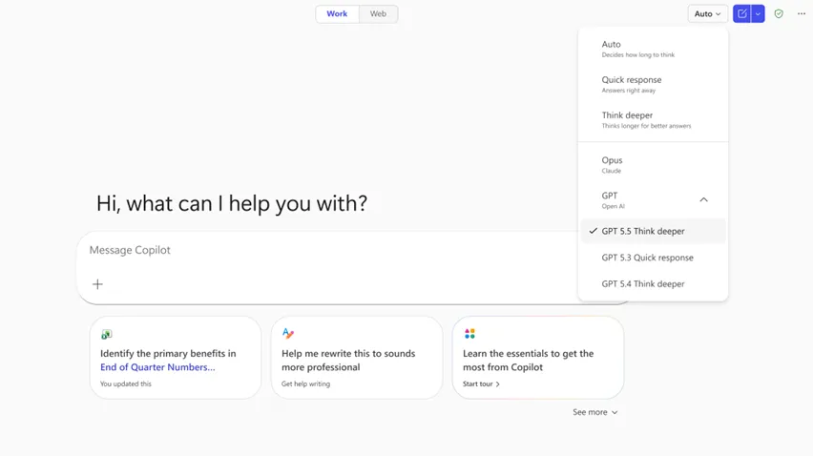Image resolution: width=813 pixels, height=456 pixels.
Task: Choose the Quick response mode option
Action: tap(632, 84)
